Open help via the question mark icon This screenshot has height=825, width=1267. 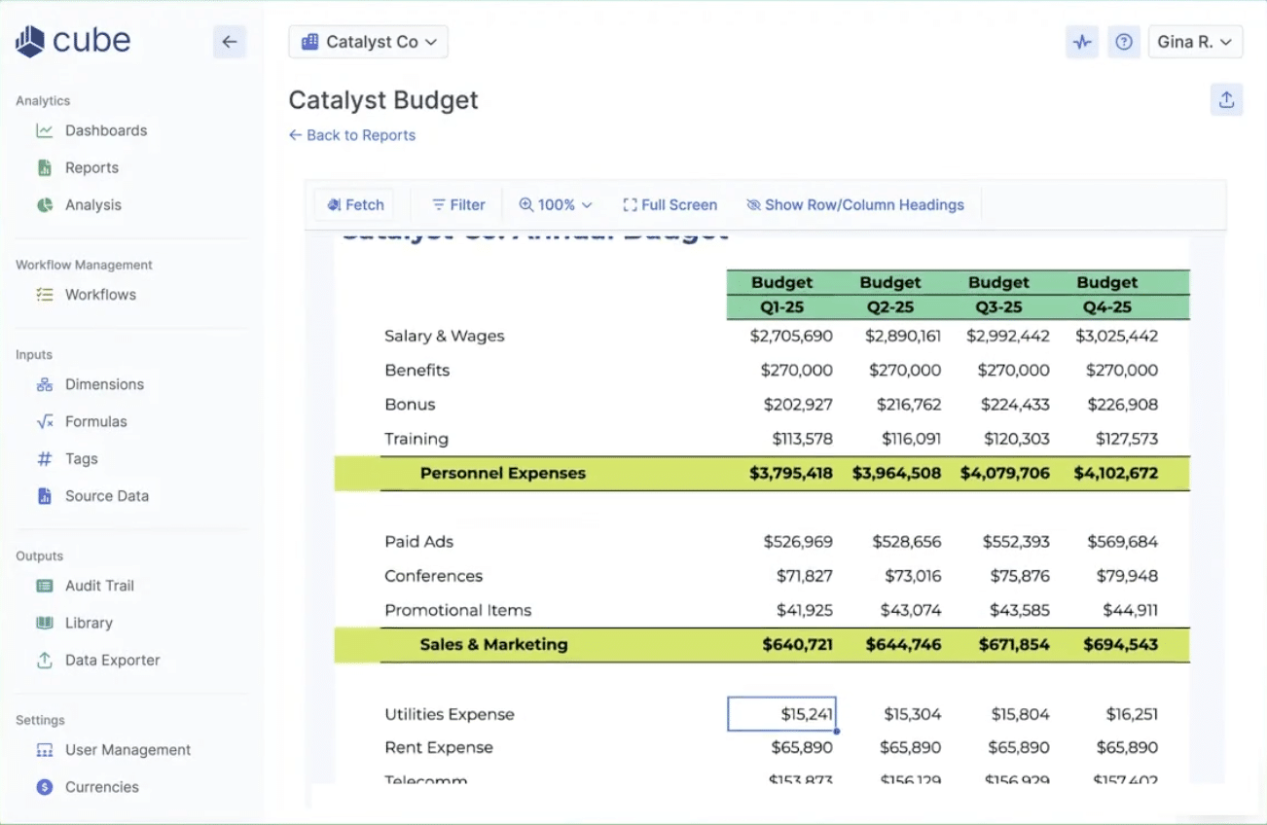[1124, 42]
